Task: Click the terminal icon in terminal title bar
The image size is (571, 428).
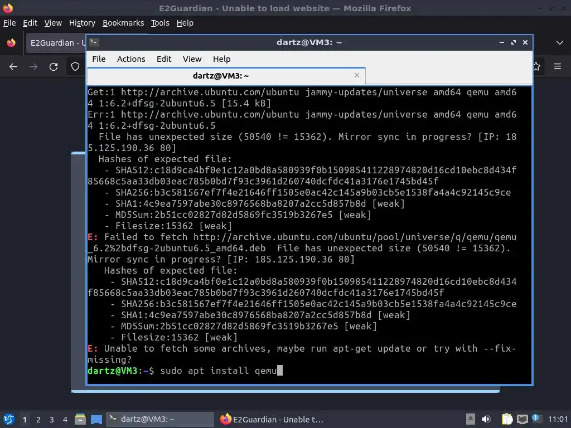Action: click(x=94, y=42)
